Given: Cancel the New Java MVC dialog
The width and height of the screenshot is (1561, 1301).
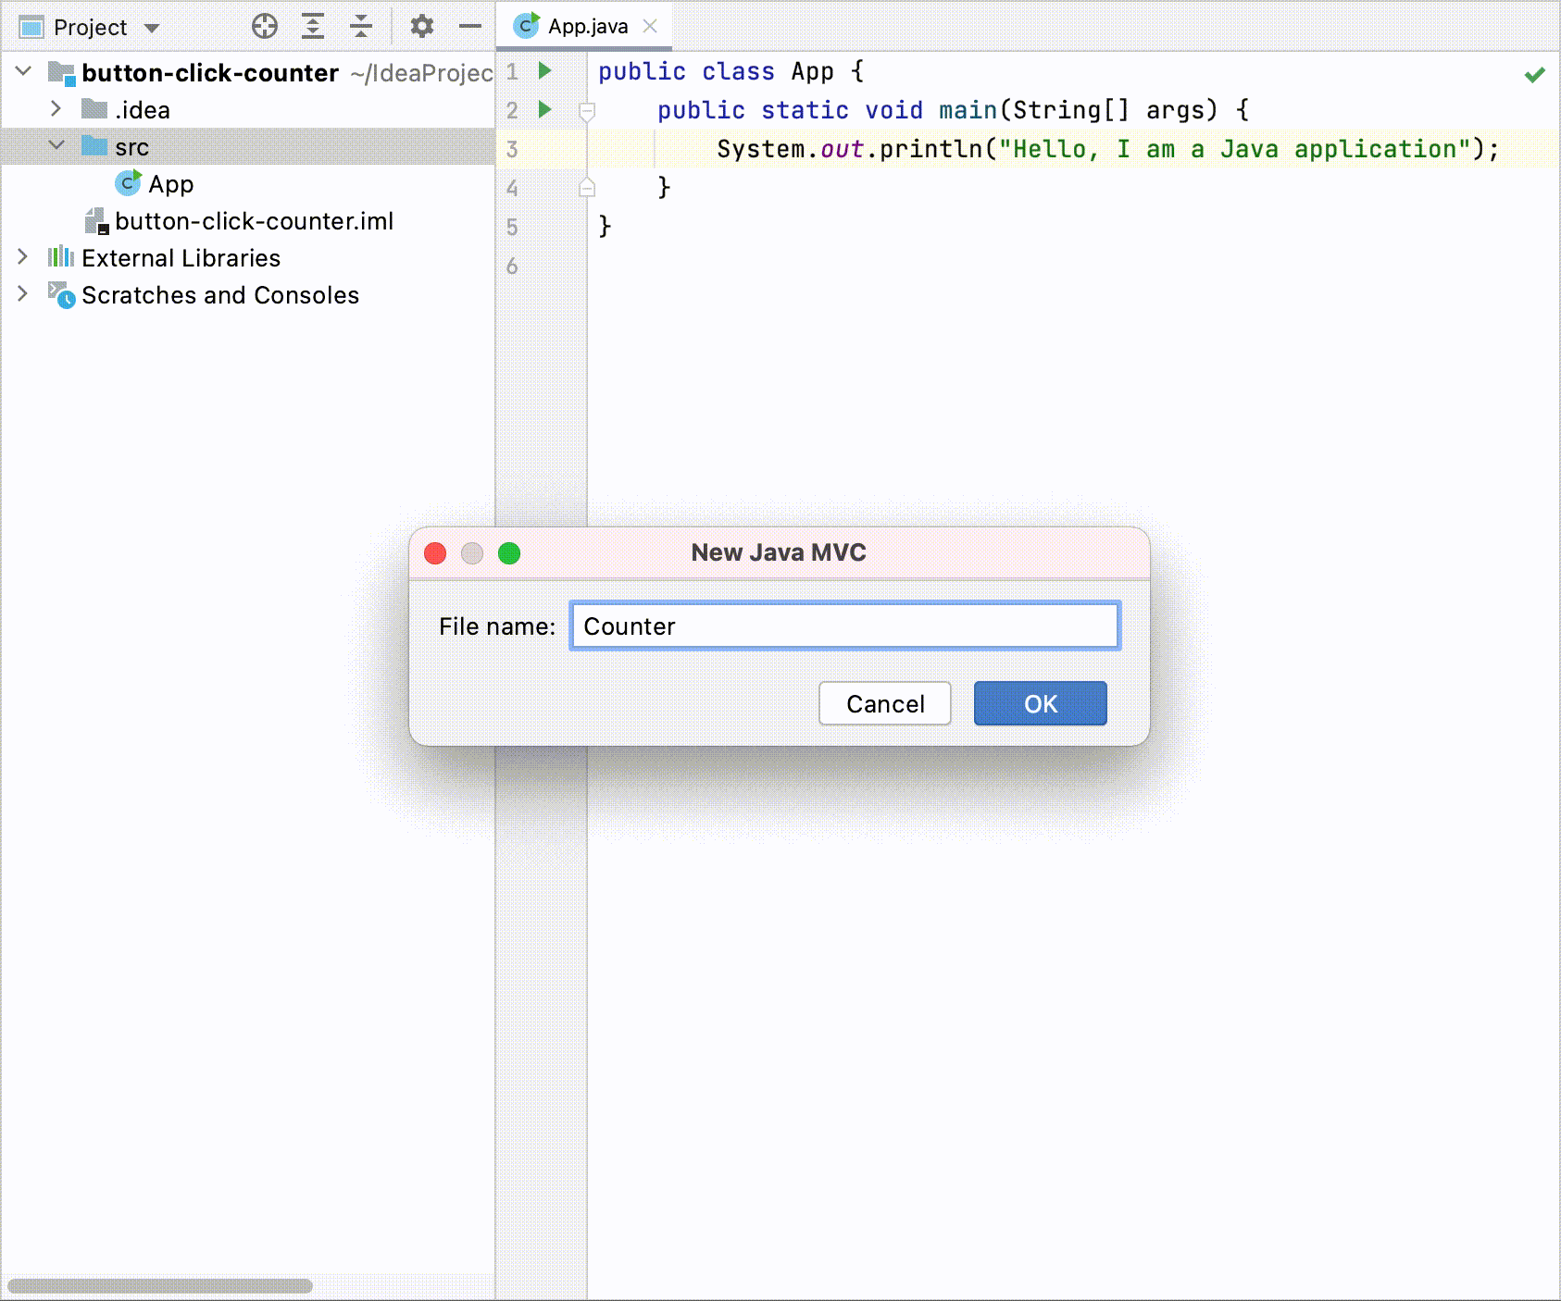Looking at the screenshot, I should pyautogui.click(x=884, y=703).
